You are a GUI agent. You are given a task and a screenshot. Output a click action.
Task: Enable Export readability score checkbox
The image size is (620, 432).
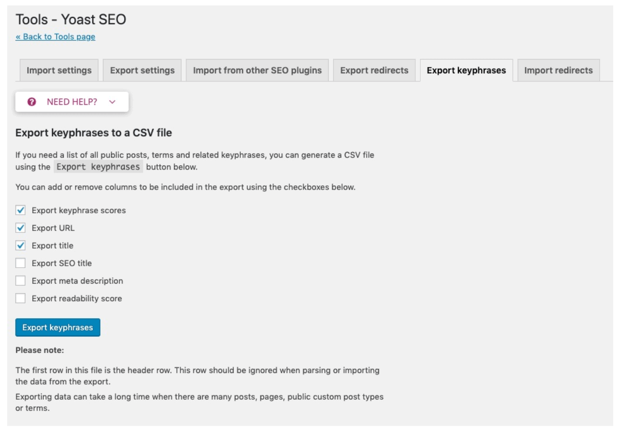pos(21,298)
